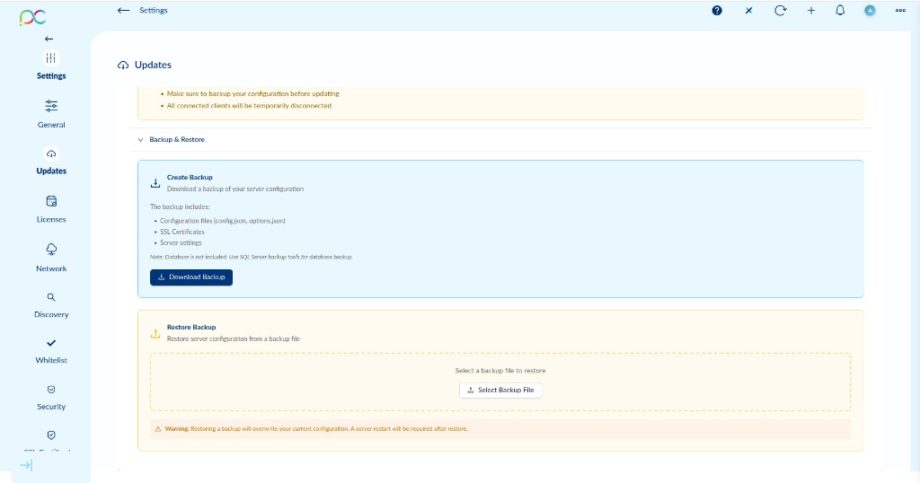
Task: Refresh using the circular arrow icon
Action: click(780, 10)
